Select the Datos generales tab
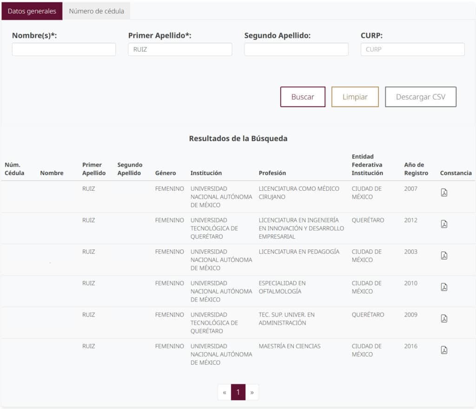Image resolution: width=476 pixels, height=409 pixels. pos(31,11)
